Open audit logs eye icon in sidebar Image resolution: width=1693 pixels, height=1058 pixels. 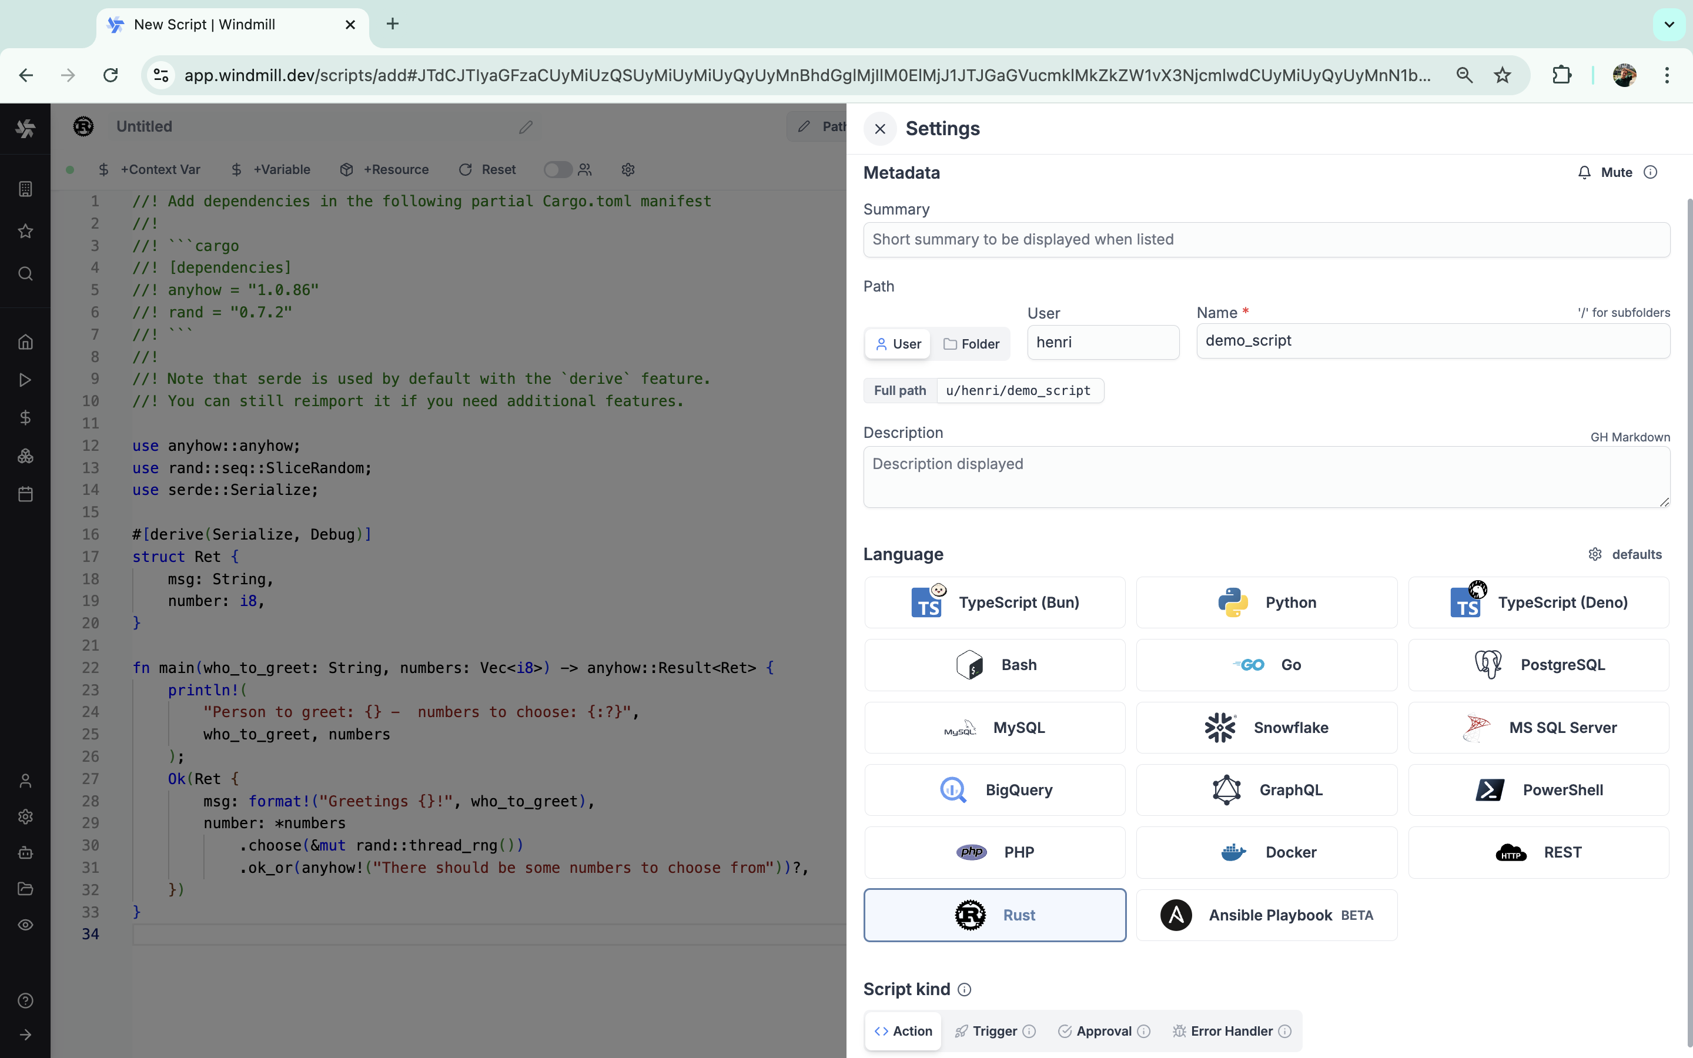(25, 925)
